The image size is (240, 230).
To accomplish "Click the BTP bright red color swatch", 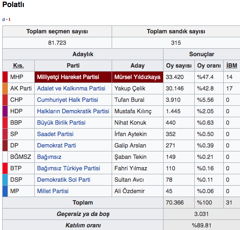I will (x=5, y=168).
